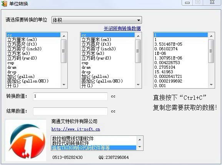Image resolution: width=222 pixels, height=165 pixels.
Task: Select cc in the target unit list
Action: 108,35
